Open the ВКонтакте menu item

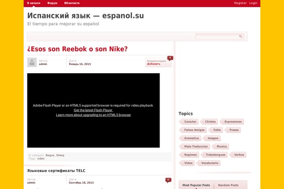click(x=72, y=3)
